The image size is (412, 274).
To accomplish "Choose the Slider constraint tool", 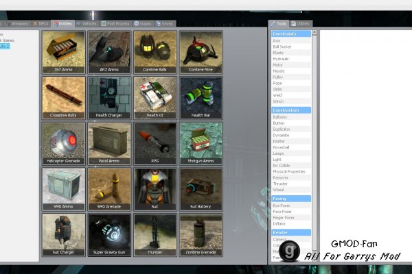I will [x=291, y=89].
